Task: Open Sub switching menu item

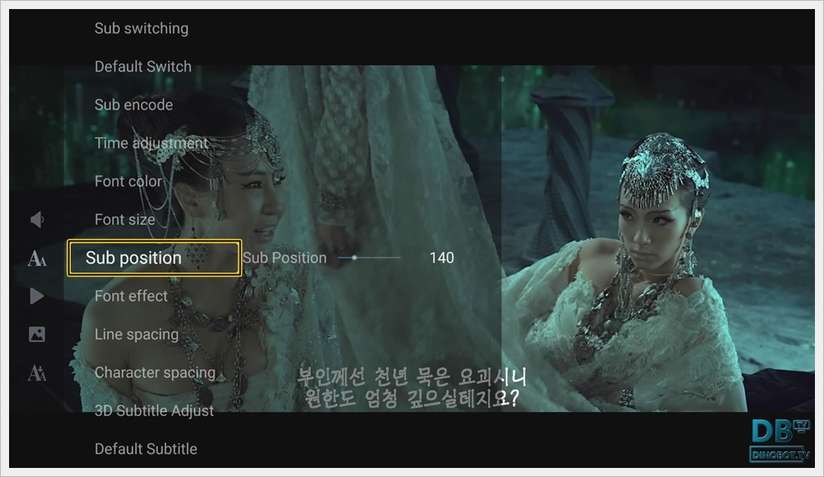Action: 142,28
